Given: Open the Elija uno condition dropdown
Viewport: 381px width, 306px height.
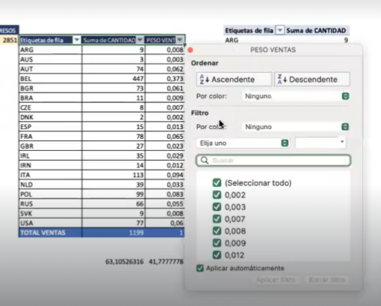Looking at the screenshot, I should (243, 143).
